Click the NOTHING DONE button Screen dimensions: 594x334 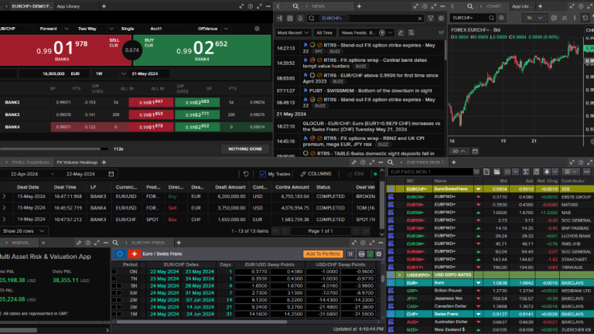click(x=245, y=148)
